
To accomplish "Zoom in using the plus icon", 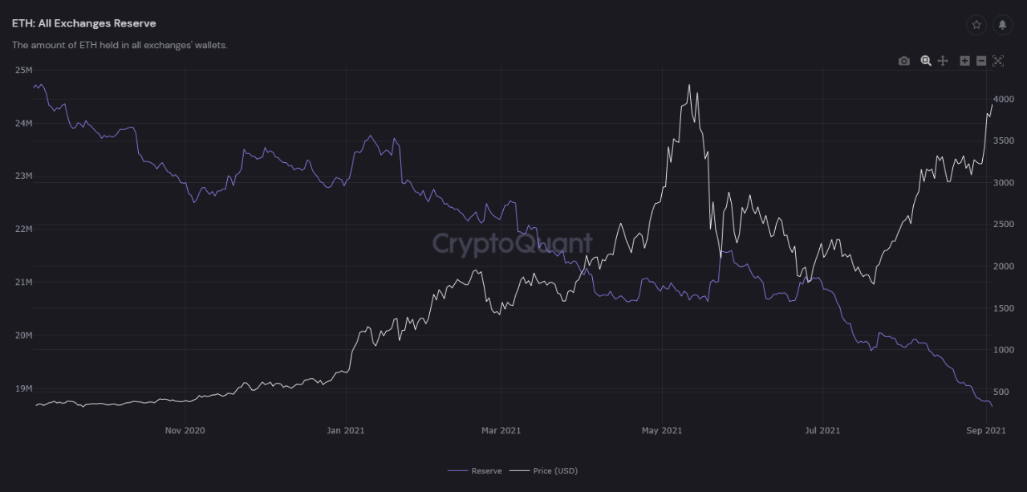I will click(964, 60).
